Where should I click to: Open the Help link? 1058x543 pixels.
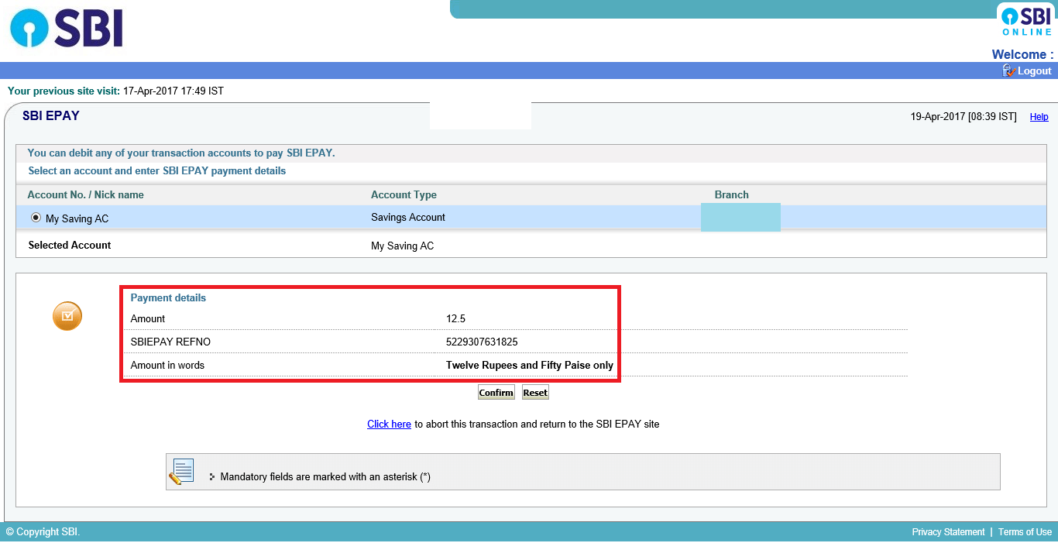tap(1038, 116)
